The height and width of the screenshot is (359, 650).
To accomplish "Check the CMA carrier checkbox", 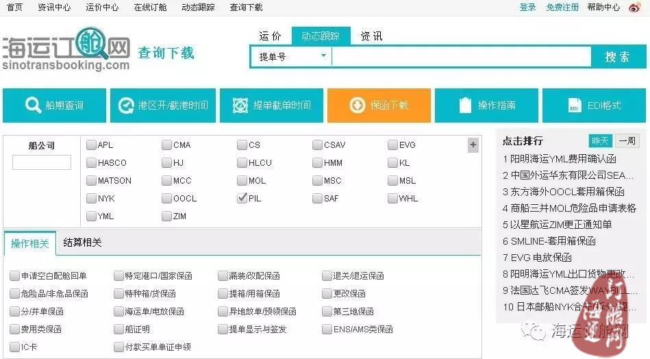I will click(166, 145).
